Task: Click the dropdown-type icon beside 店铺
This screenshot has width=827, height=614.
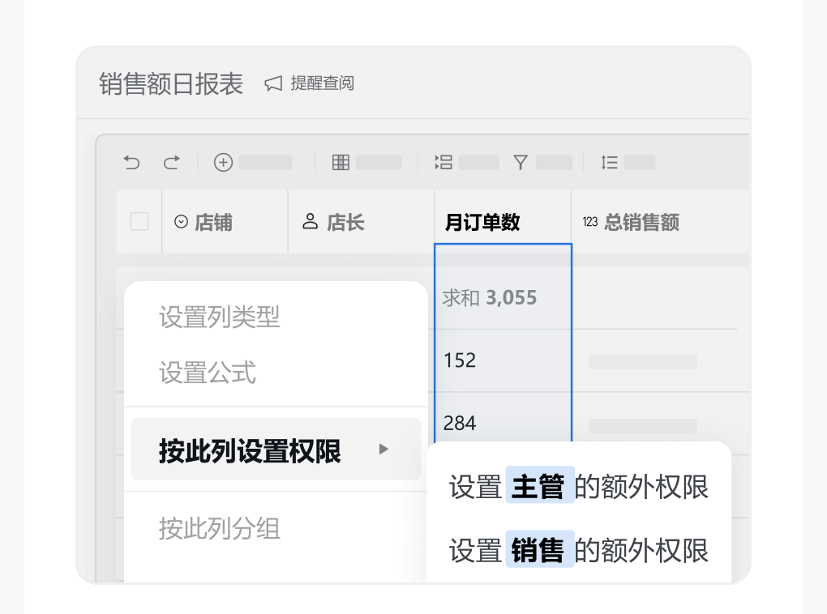Action: click(181, 222)
